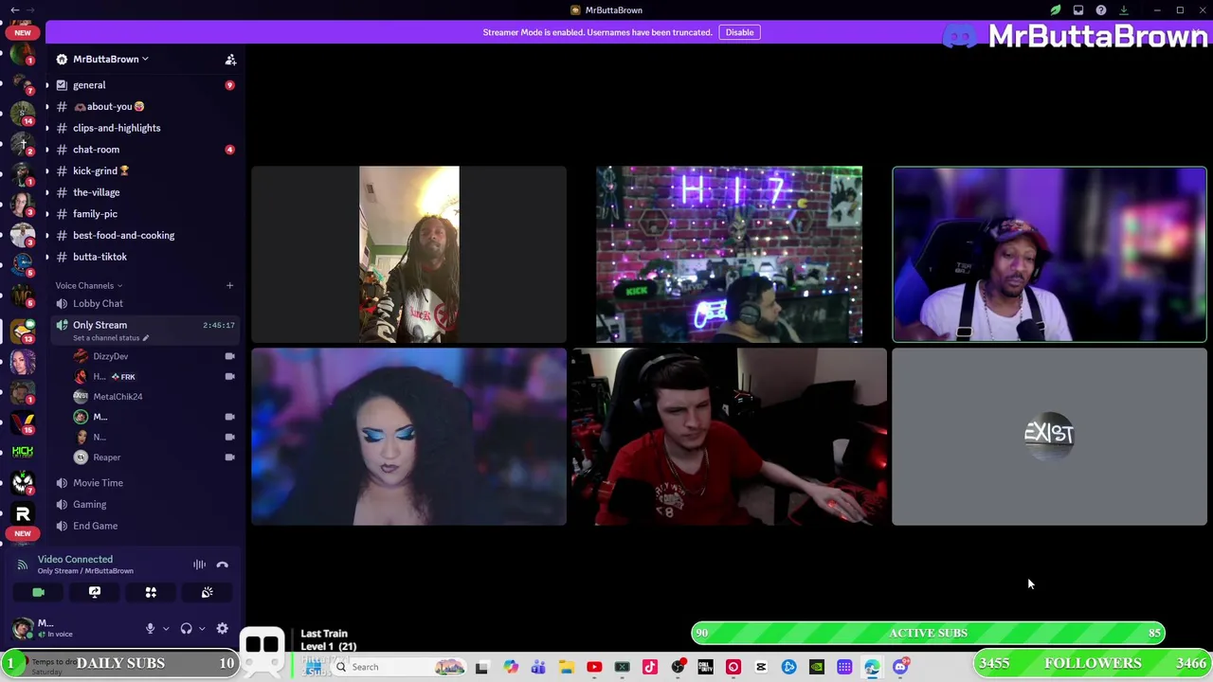Expand the general channel thread arrow
Screen dimensions: 1213x682
coord(46,85)
